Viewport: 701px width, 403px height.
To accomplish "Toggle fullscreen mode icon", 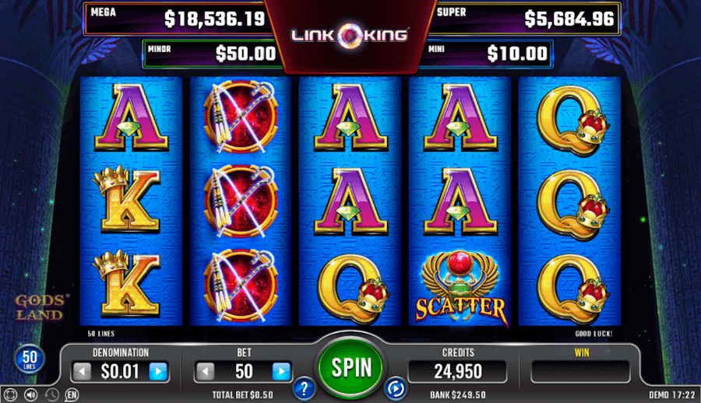I will coord(10,394).
